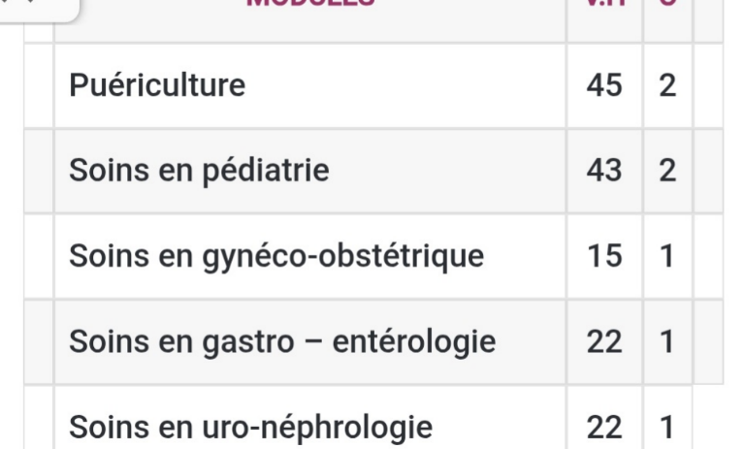Click empty last-column cell in pédiatrie row
745x449 pixels.
[x=708, y=171]
